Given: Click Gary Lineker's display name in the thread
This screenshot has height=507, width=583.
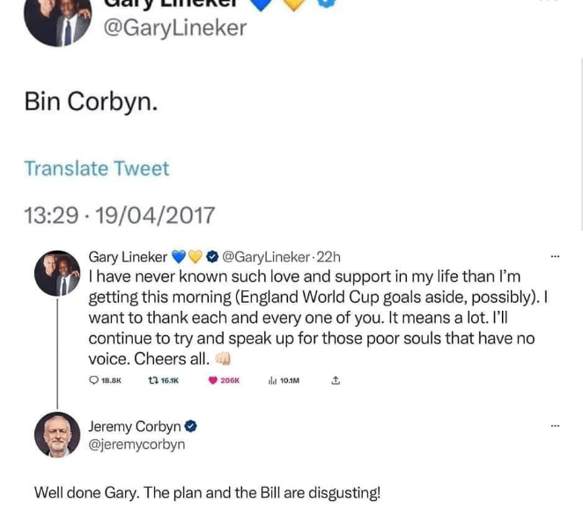Looking at the screenshot, I should point(128,258).
